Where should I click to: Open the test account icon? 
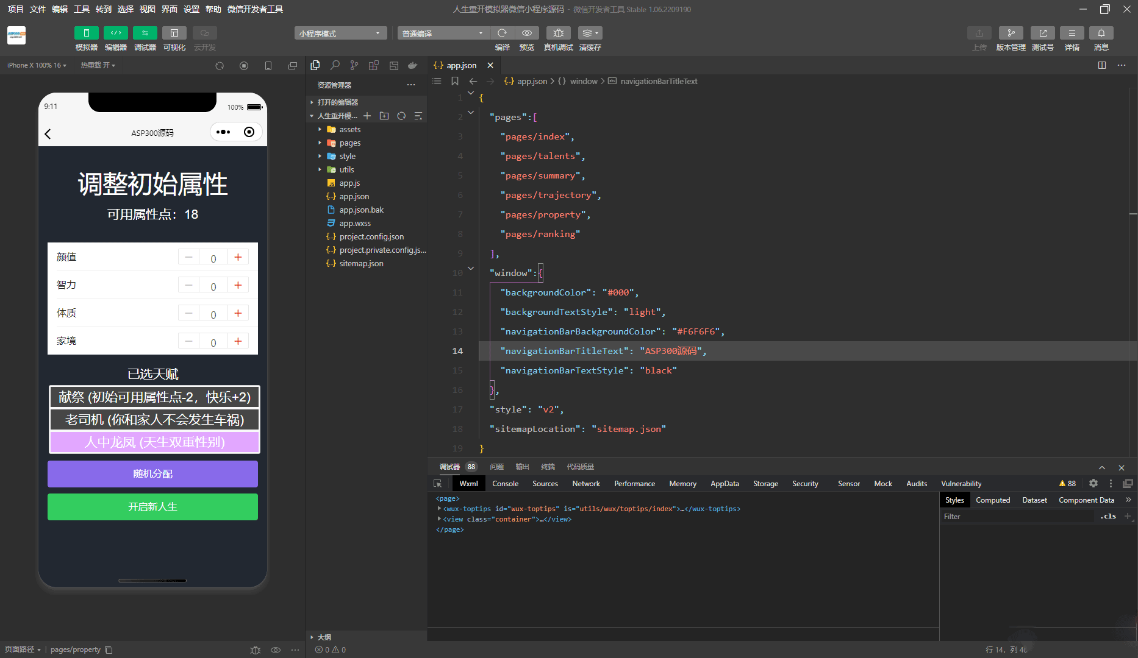(x=1042, y=33)
